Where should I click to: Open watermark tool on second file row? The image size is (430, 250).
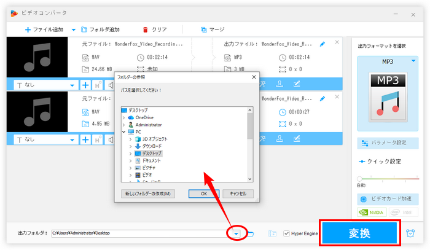click(279, 139)
